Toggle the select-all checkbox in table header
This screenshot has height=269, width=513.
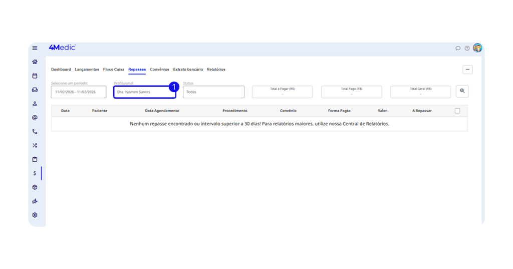point(457,111)
